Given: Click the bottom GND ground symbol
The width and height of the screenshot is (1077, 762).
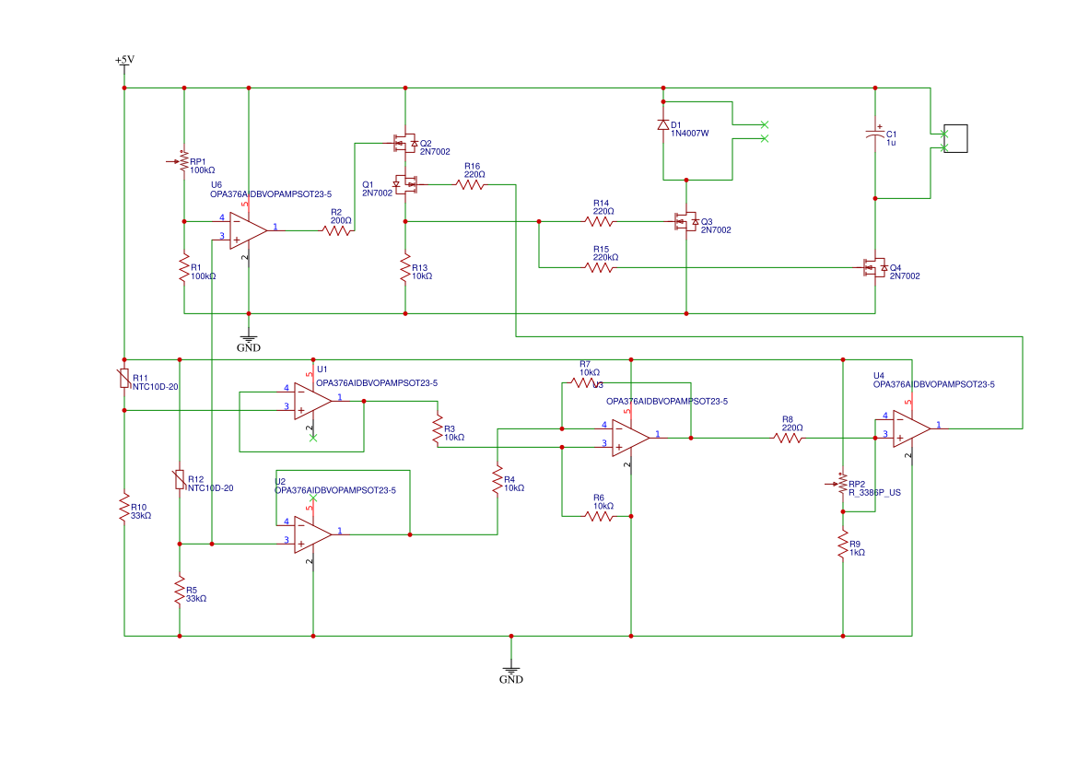Looking at the screenshot, I should pyautogui.click(x=511, y=673).
